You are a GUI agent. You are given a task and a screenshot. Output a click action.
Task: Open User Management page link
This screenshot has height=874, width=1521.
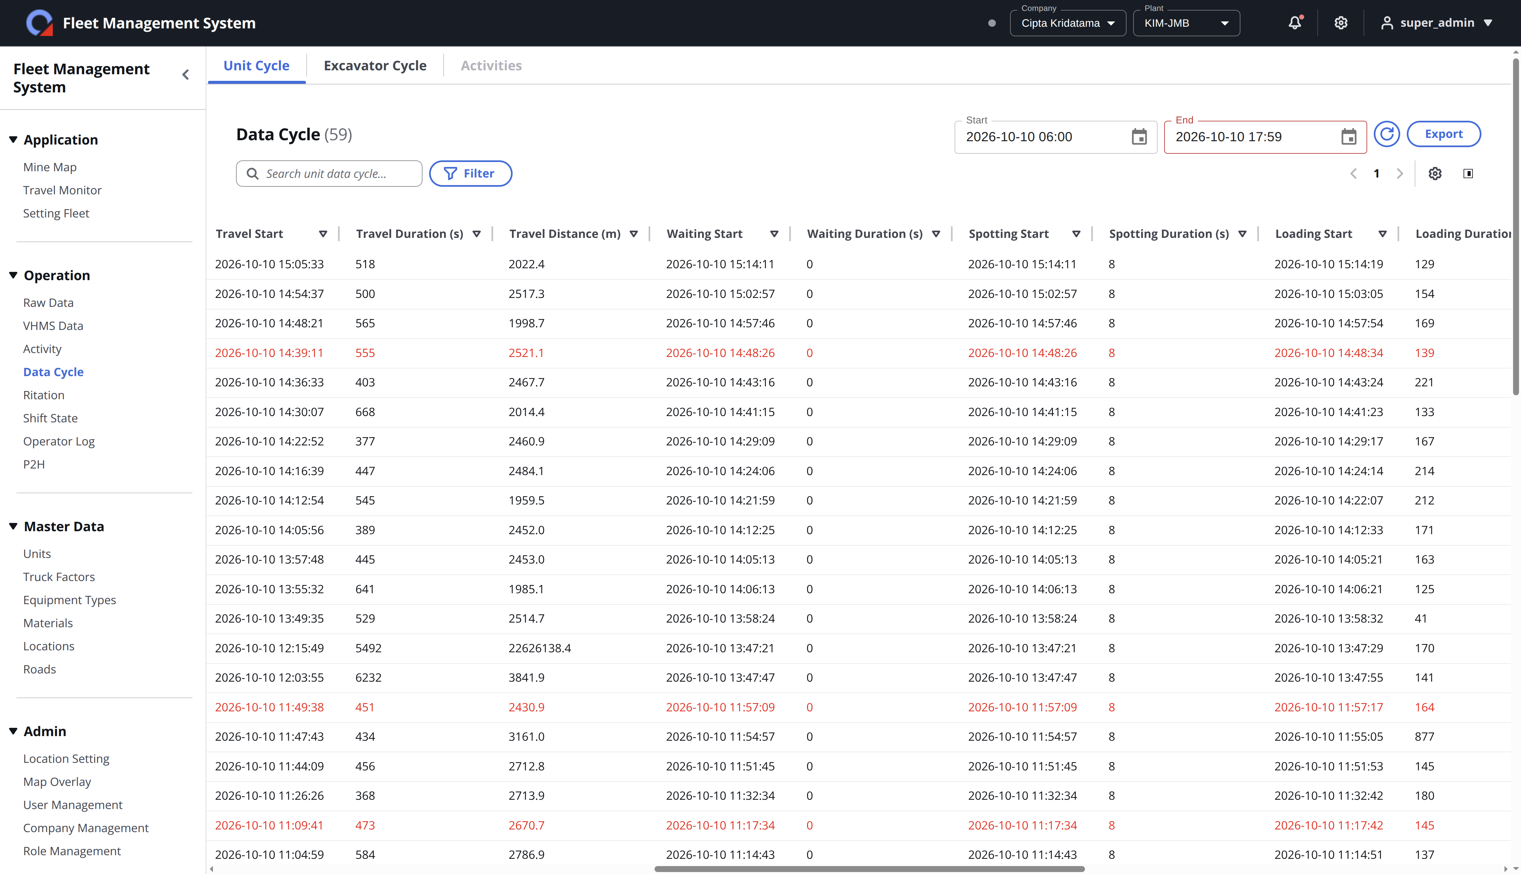click(x=73, y=805)
